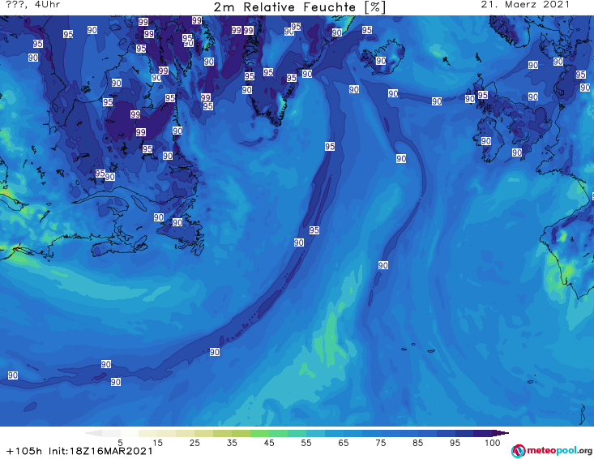Click the colorbar tick label "45"
Image resolution: width=594 pixels, height=459 pixels.
pos(269,443)
